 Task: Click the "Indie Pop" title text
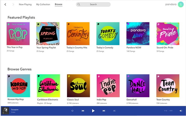101,100
